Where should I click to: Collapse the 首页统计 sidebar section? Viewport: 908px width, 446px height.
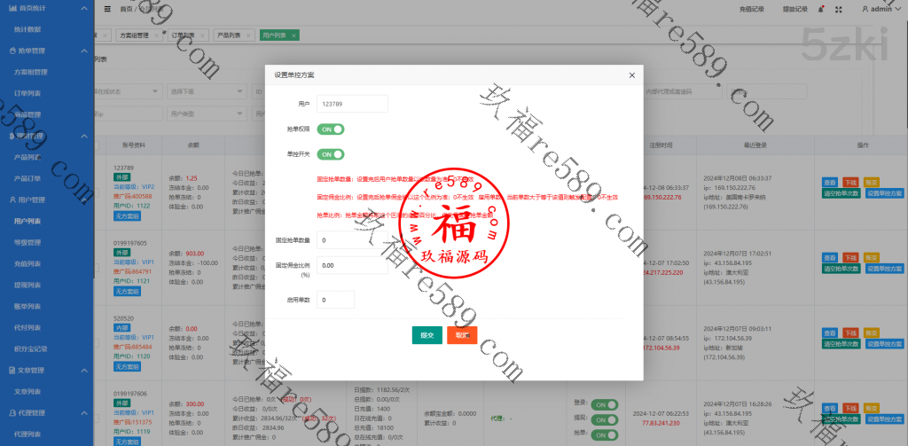(x=82, y=7)
